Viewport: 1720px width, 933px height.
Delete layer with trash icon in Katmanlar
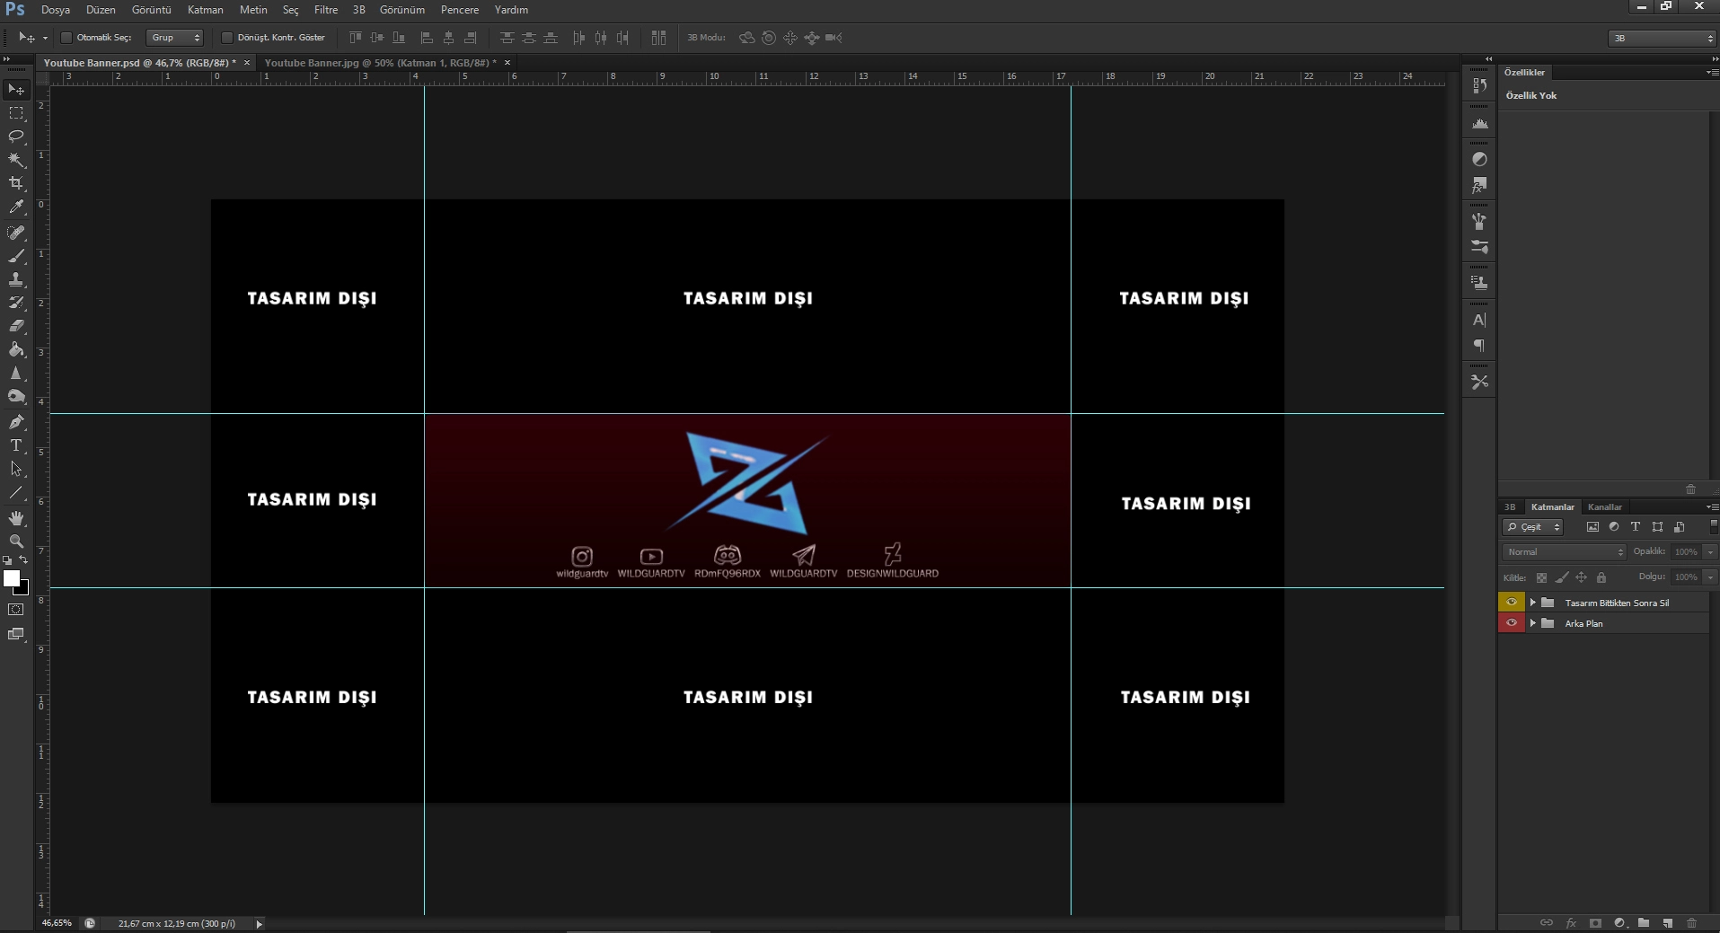(1692, 923)
